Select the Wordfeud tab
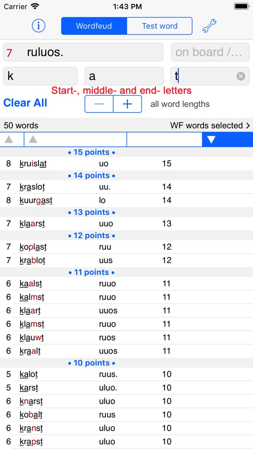 coord(94,26)
